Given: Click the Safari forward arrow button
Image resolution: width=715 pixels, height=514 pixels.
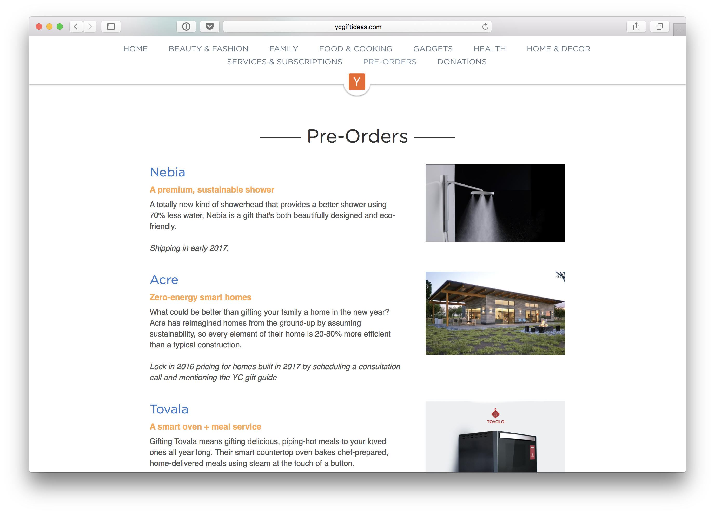Looking at the screenshot, I should click(90, 27).
